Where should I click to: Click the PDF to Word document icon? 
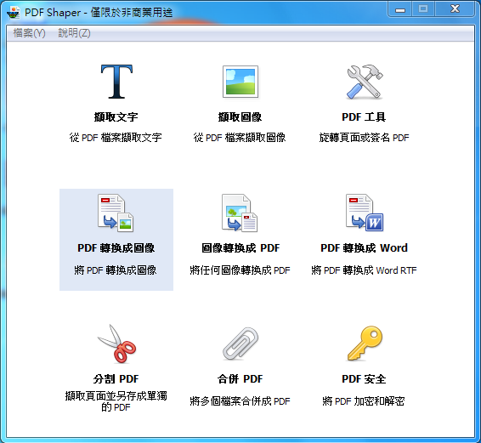(365, 213)
